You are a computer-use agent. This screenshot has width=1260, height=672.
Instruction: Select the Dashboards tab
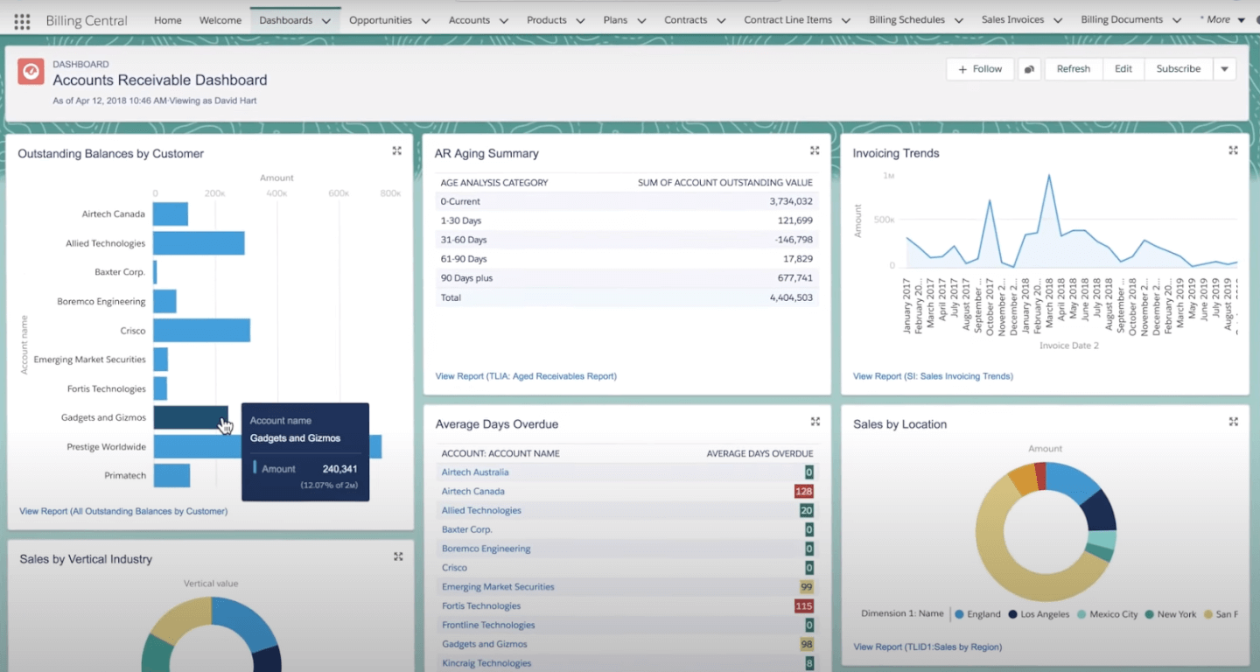pos(286,20)
